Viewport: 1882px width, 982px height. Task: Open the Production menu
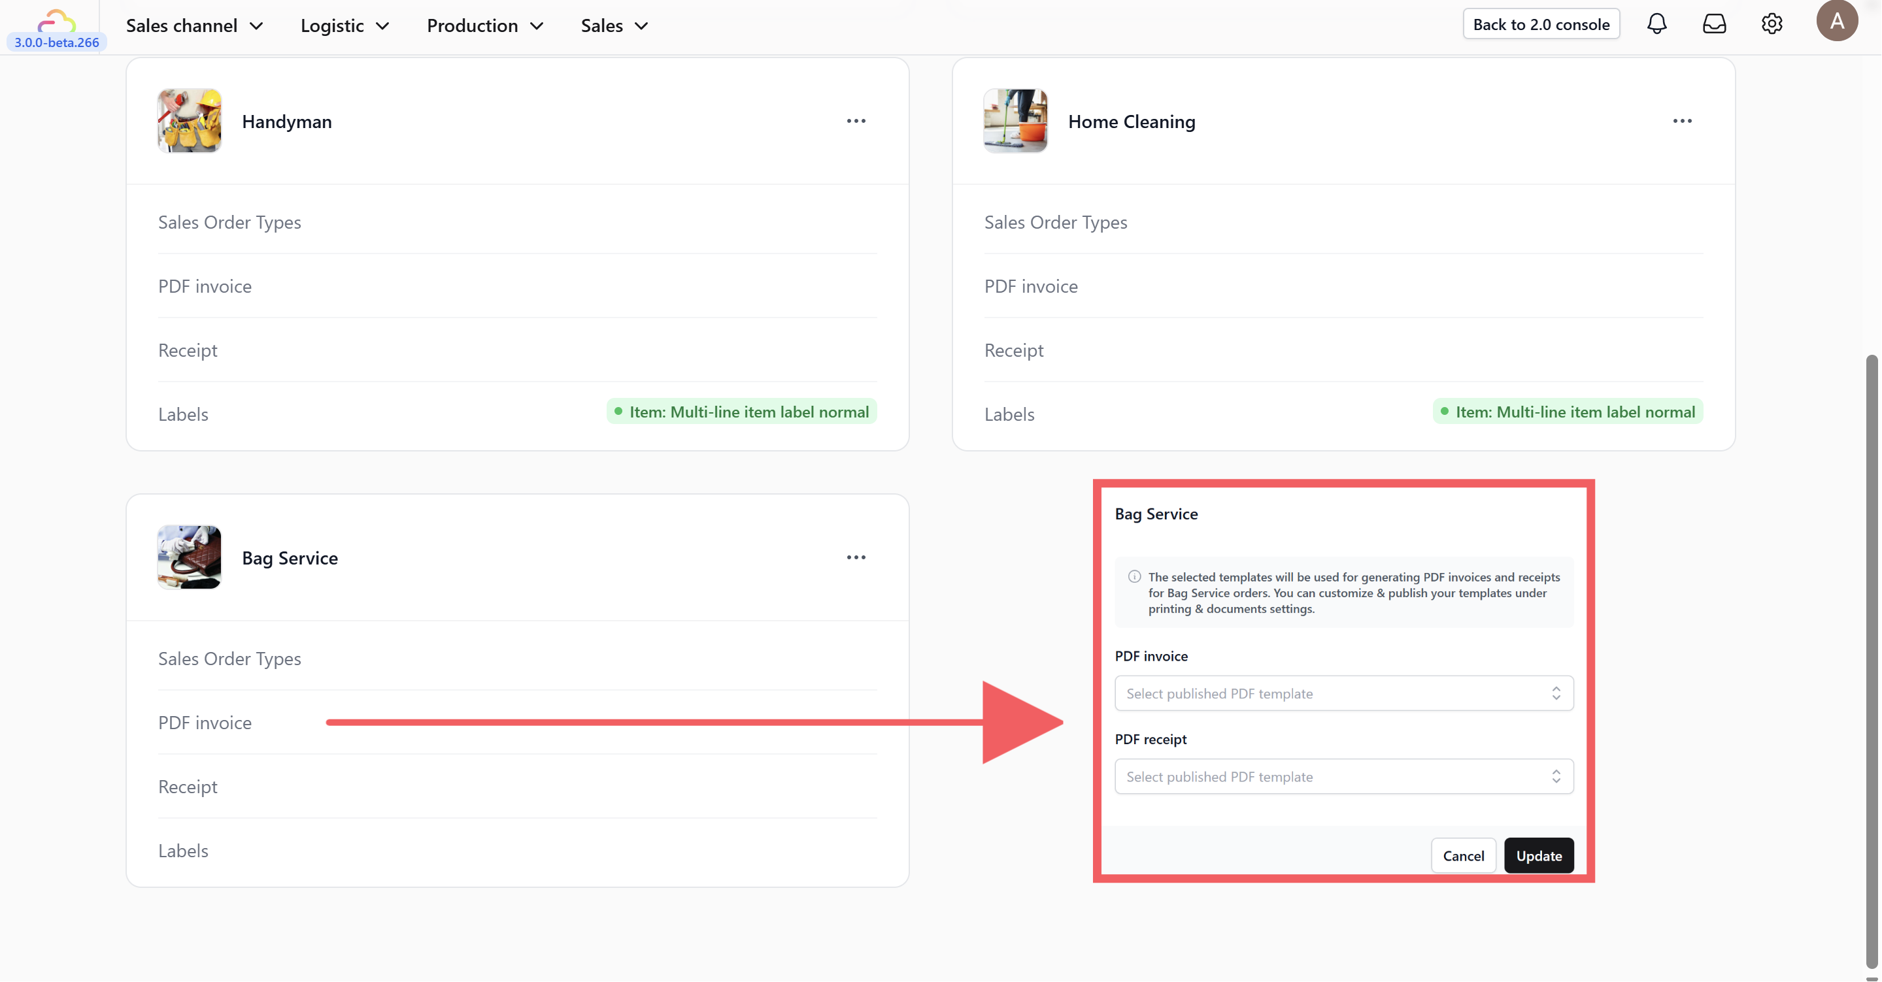484,25
